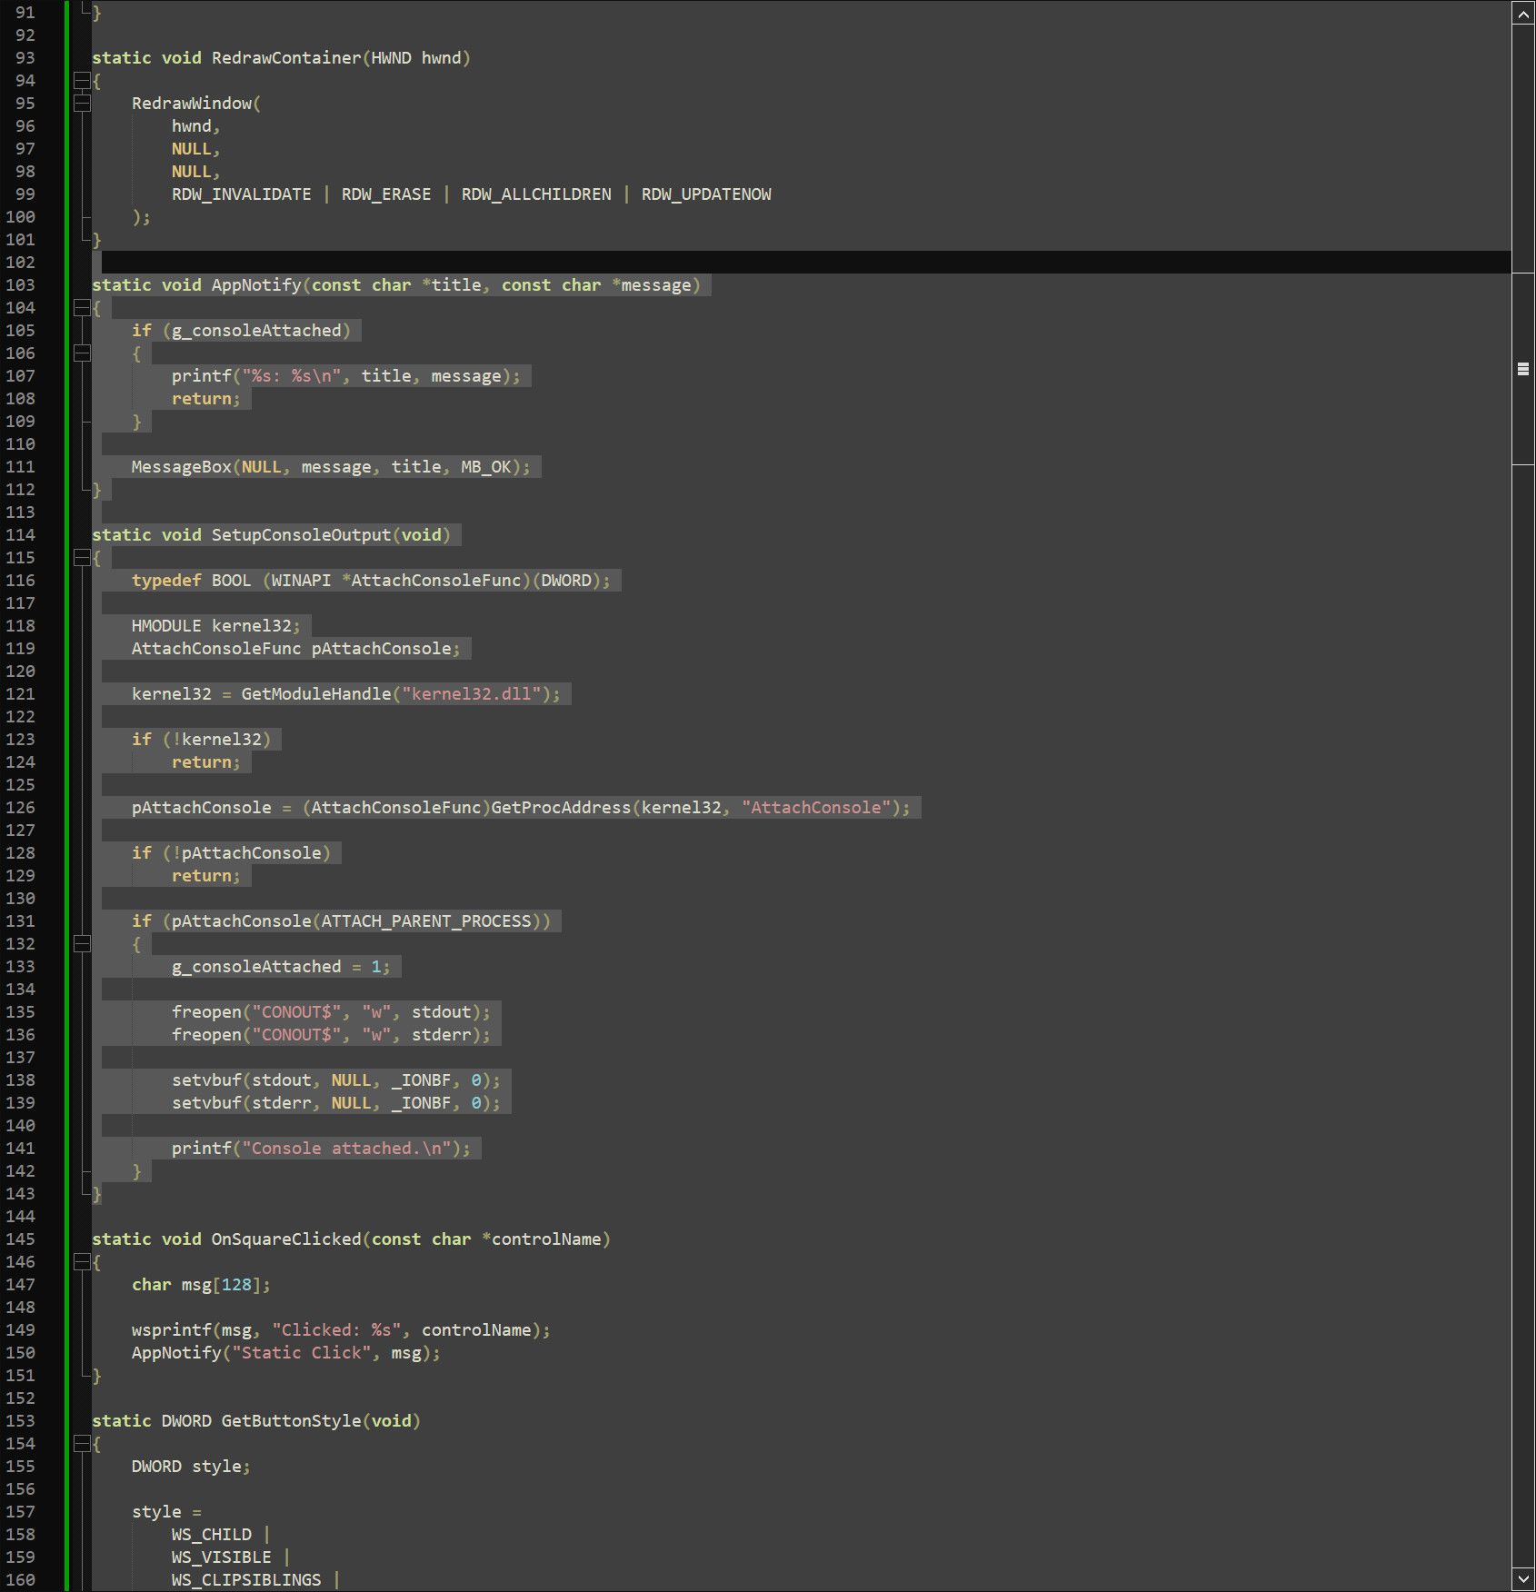Click the RDW_UPDATENOW flag
The width and height of the screenshot is (1536, 1592).
706,194
